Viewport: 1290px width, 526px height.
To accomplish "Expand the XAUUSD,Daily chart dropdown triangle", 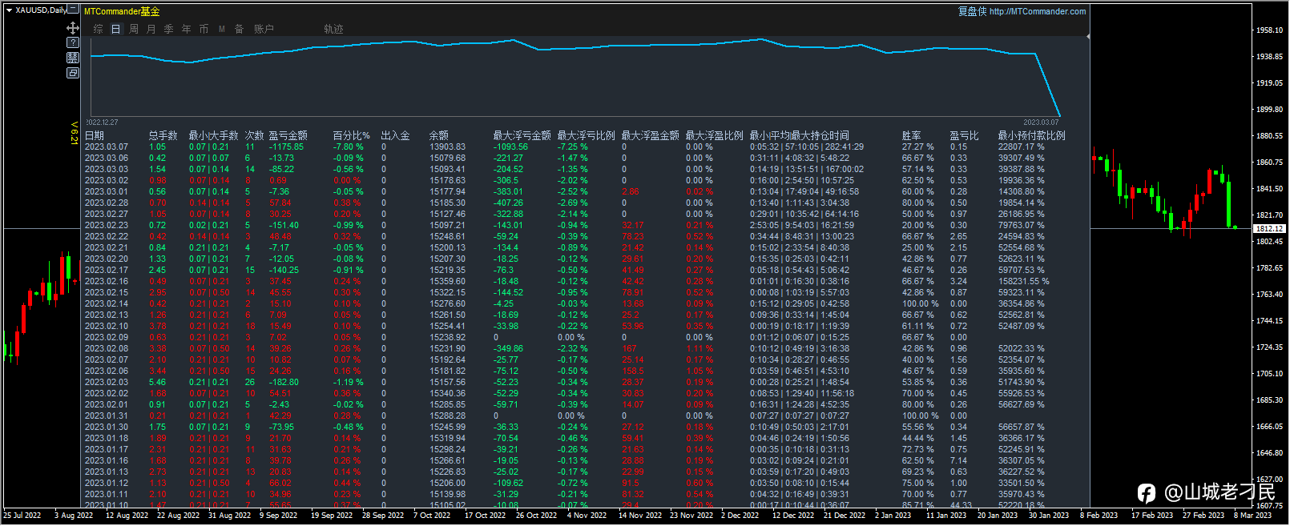I will tap(9, 10).
